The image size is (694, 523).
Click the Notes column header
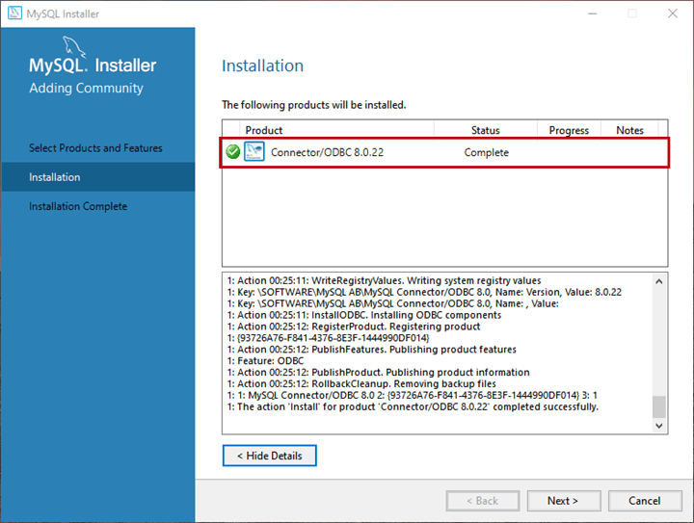[629, 130]
